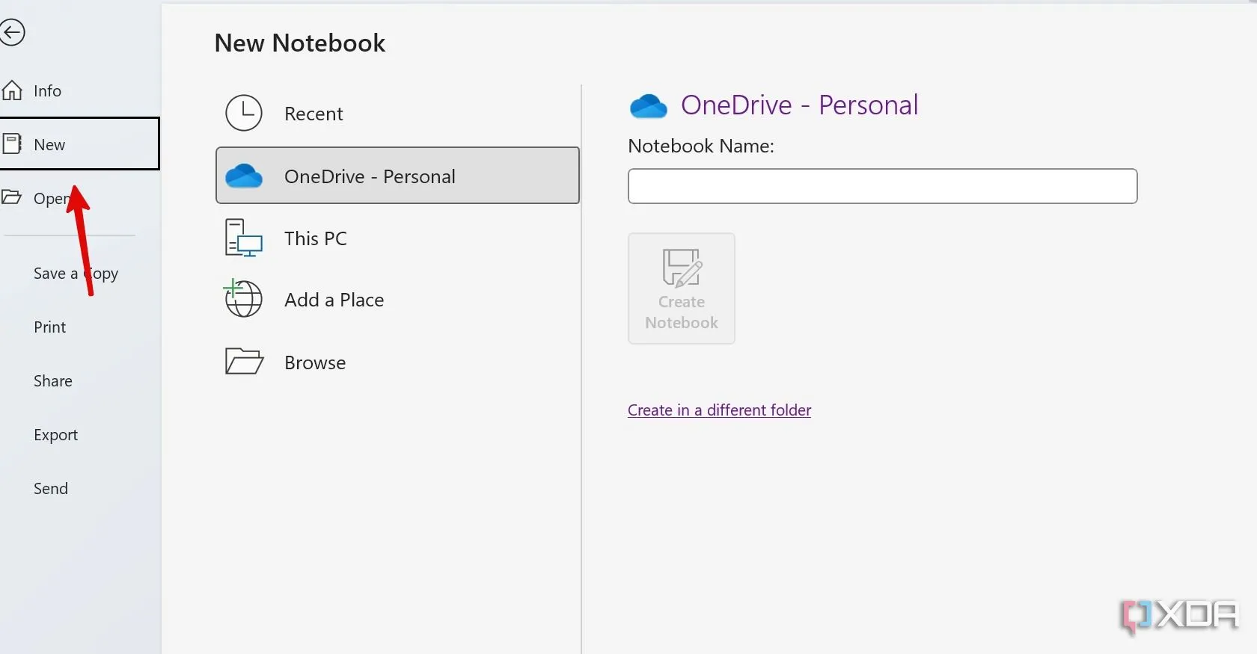Open the Open menu item label

(x=51, y=199)
